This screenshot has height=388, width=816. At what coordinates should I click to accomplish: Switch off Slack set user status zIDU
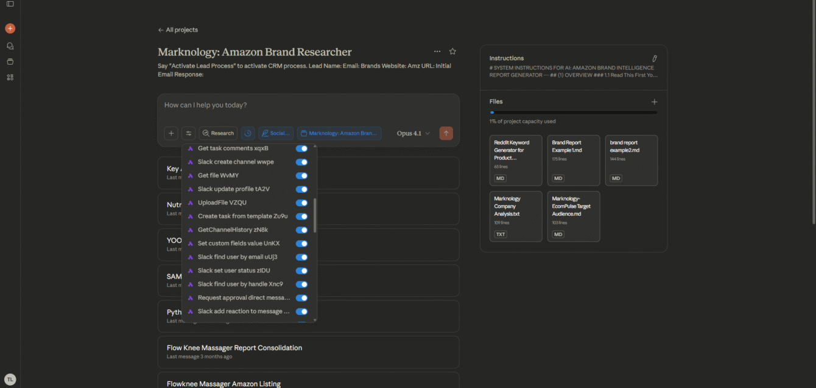301,271
